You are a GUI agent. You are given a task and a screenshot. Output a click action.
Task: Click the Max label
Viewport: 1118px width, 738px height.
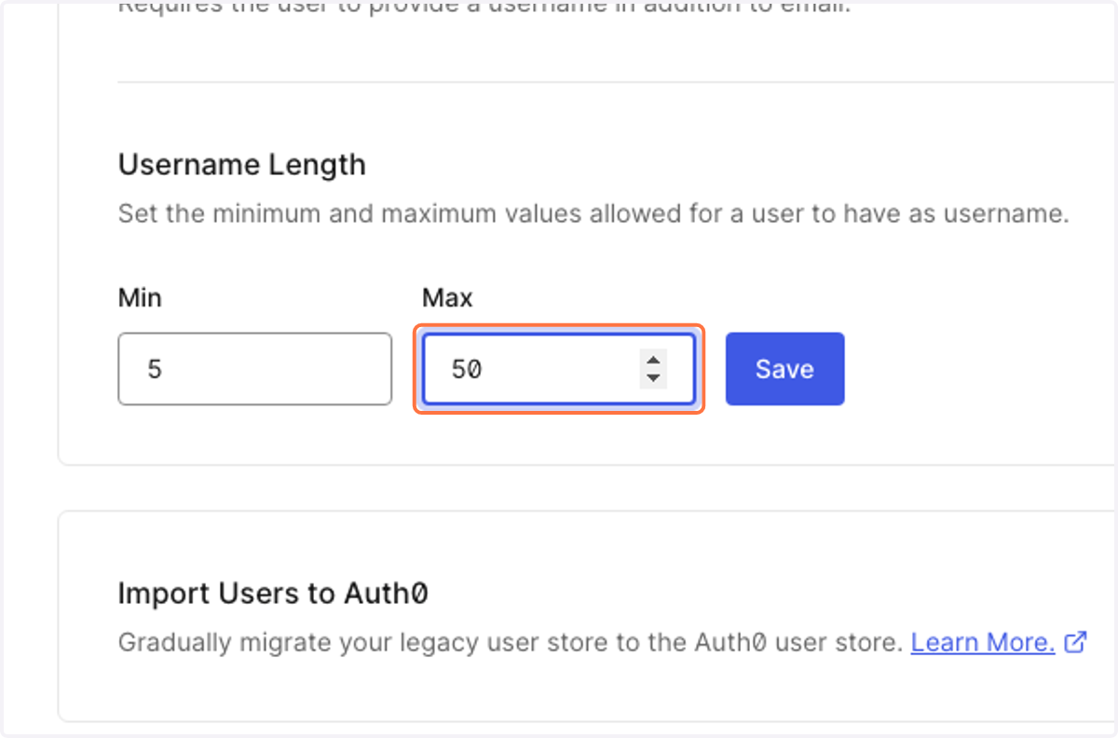point(447,298)
